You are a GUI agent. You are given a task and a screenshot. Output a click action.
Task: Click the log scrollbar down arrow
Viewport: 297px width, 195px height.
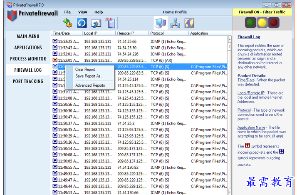(x=230, y=192)
